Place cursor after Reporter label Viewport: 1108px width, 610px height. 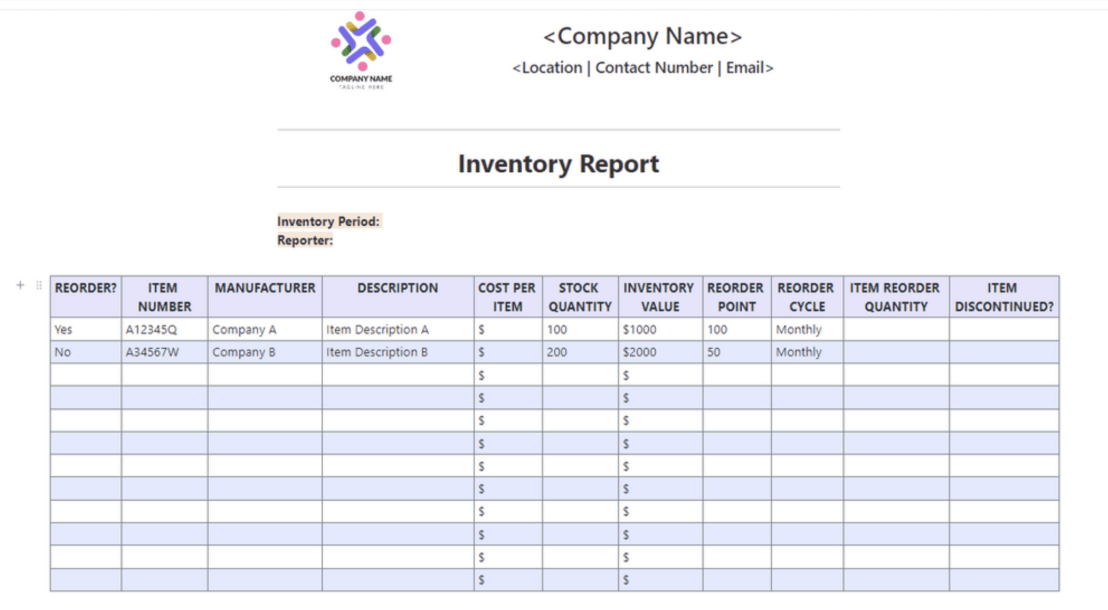pyautogui.click(x=334, y=240)
